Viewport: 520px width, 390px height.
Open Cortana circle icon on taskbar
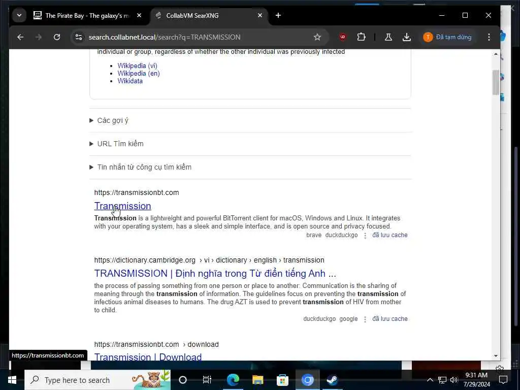(x=183, y=380)
